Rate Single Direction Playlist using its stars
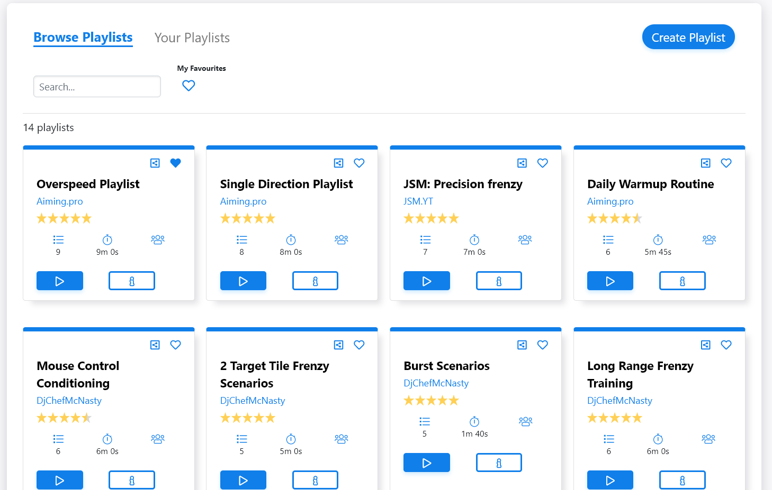Image resolution: width=772 pixels, height=490 pixels. point(248,219)
